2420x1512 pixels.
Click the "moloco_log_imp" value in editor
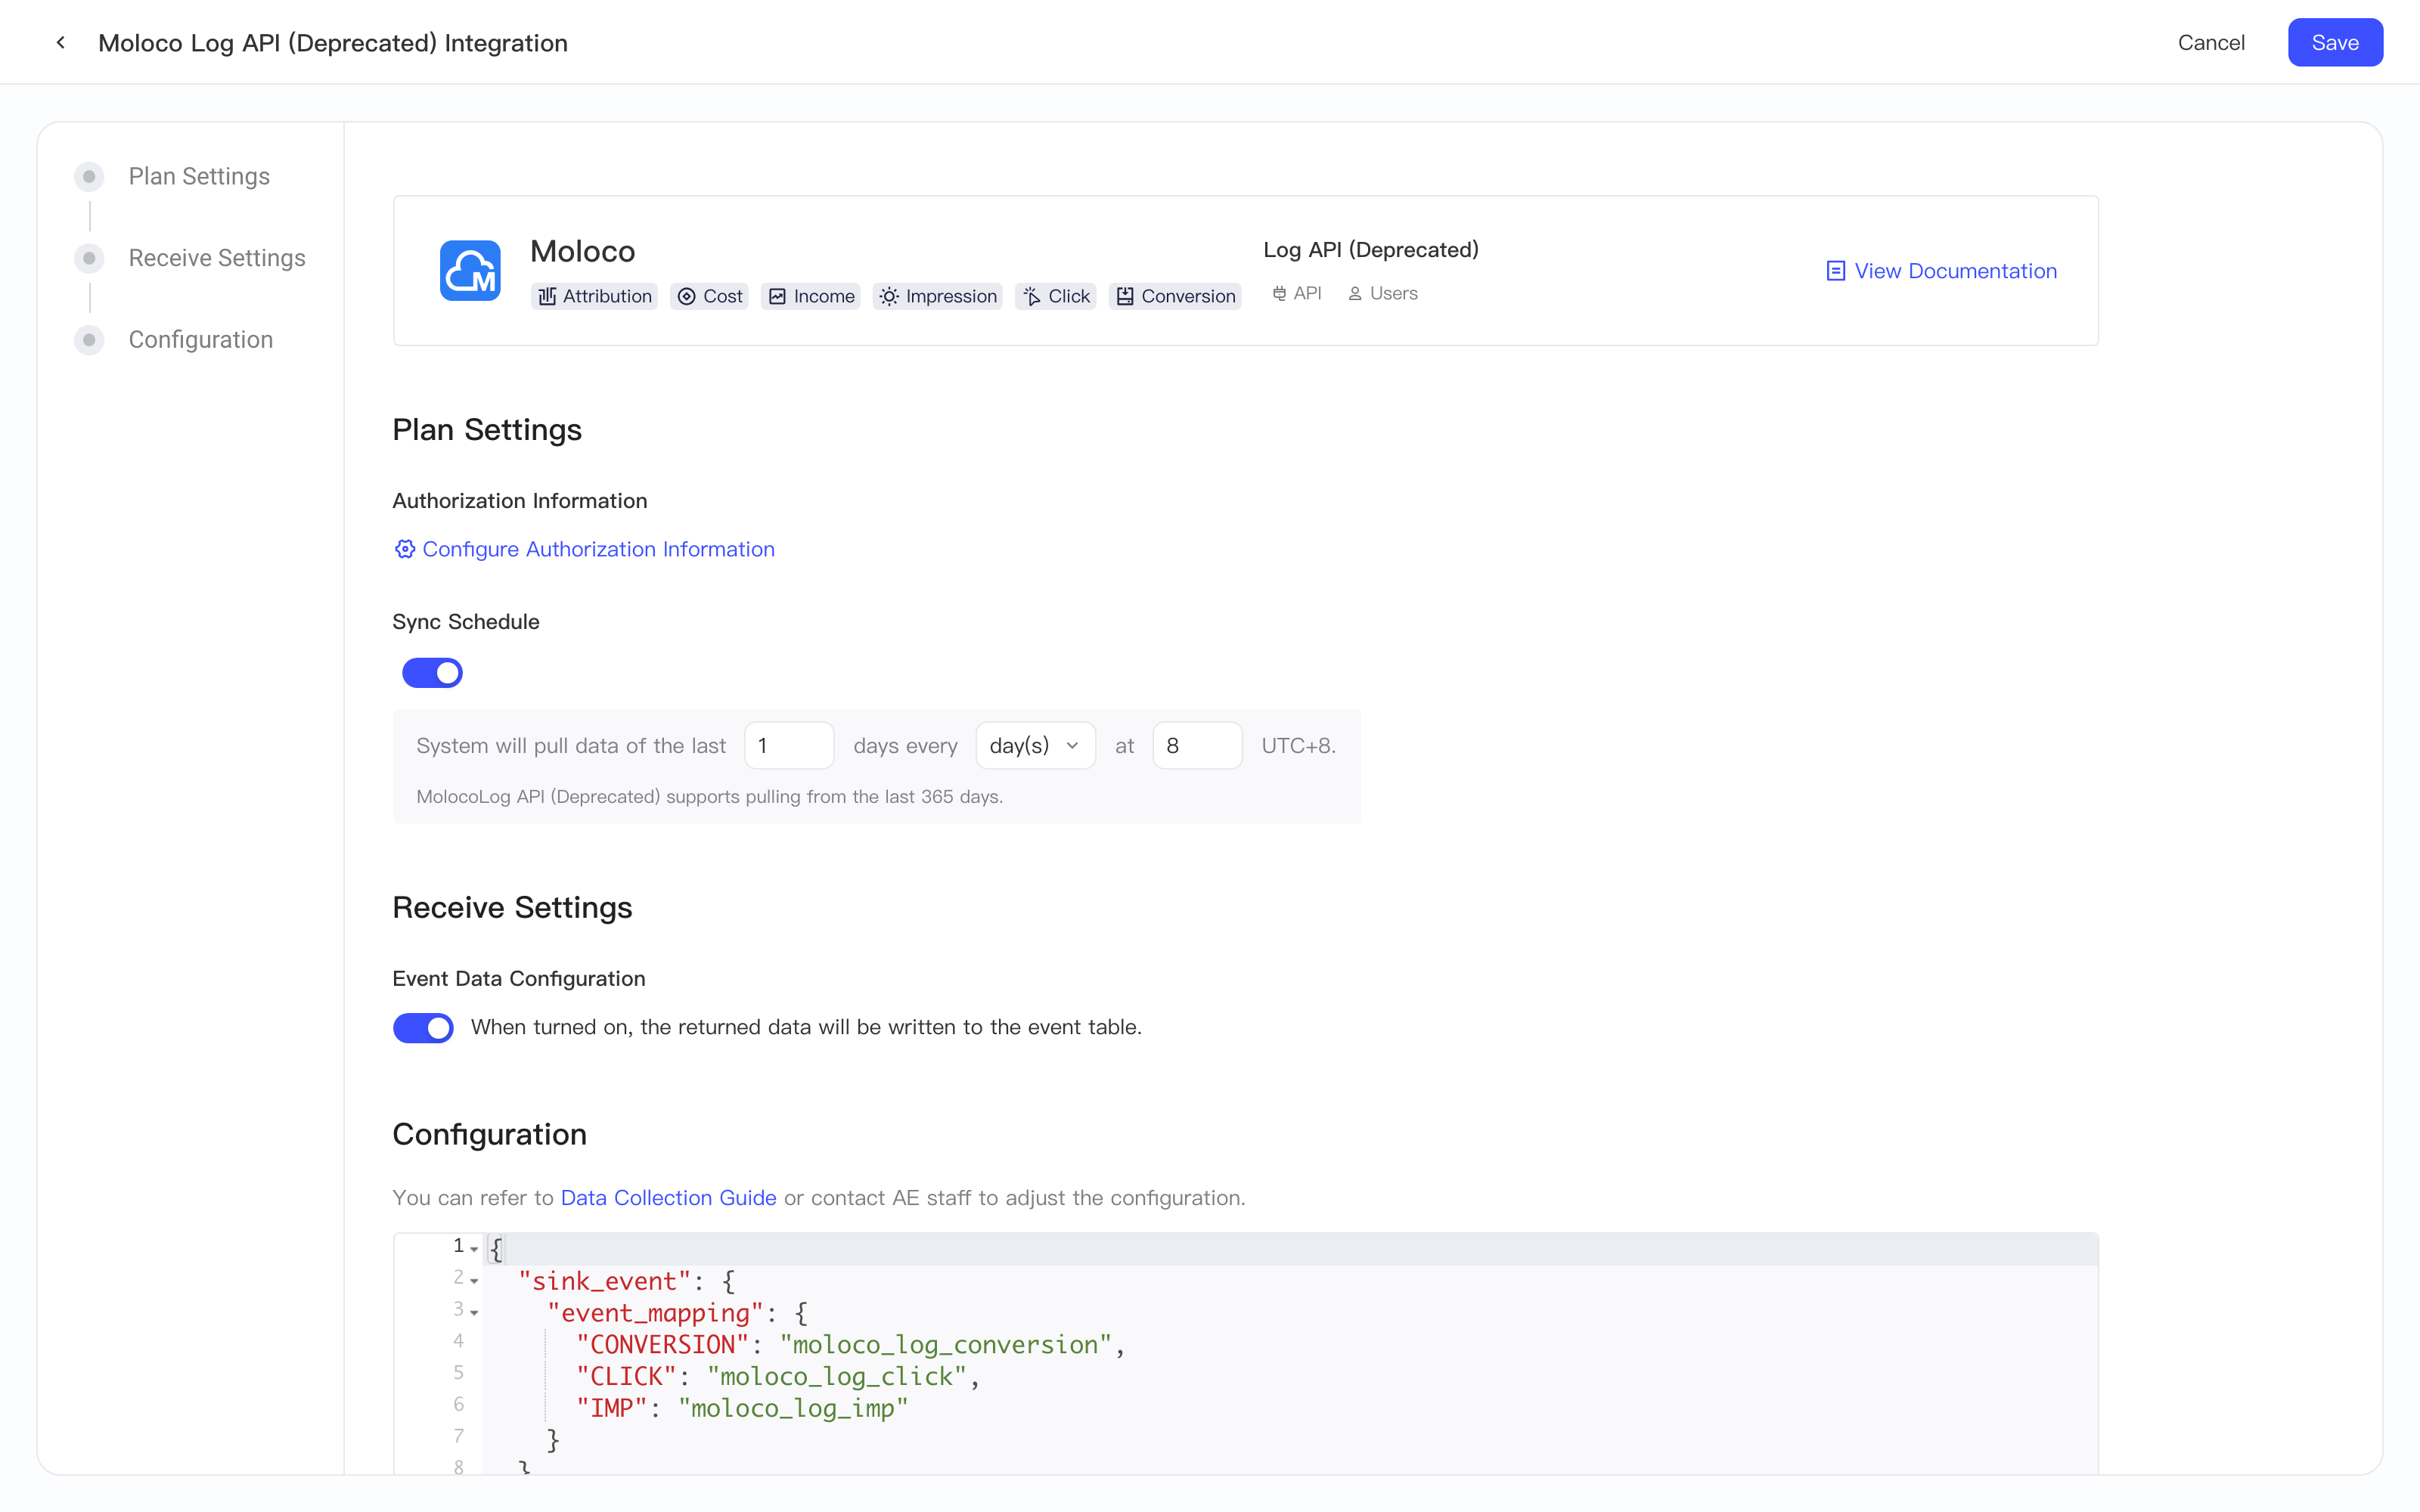pos(793,1409)
